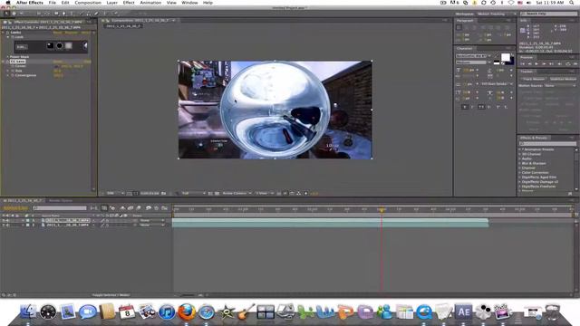Expand the Animation Presets folder
This screenshot has width=580, height=326.
tap(519, 149)
